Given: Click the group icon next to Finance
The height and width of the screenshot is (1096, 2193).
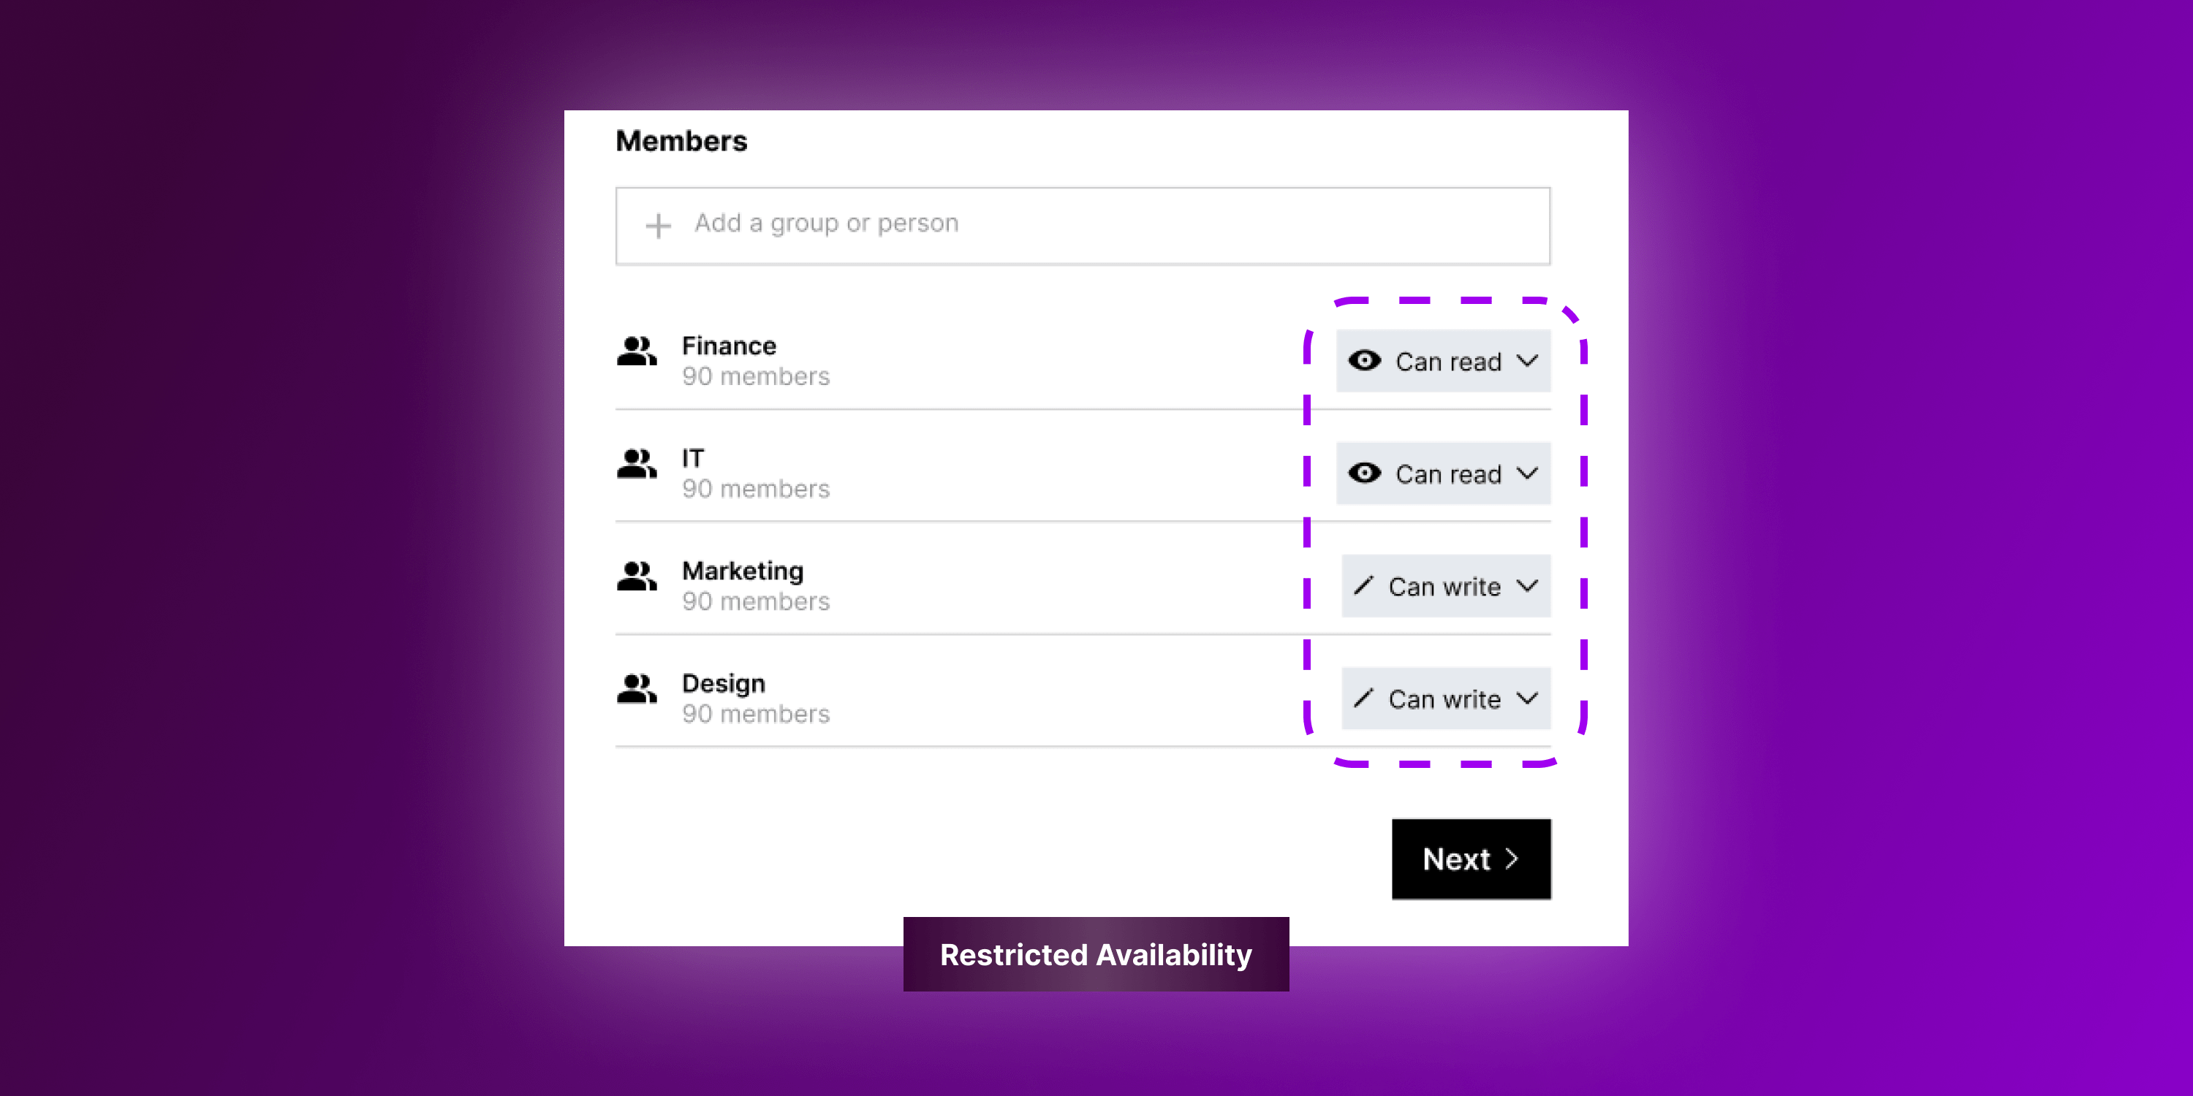Looking at the screenshot, I should (x=637, y=359).
